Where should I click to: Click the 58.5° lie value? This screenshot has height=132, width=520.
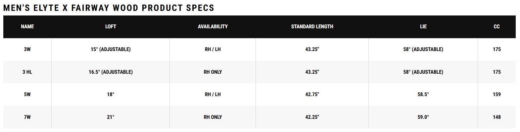(423, 94)
